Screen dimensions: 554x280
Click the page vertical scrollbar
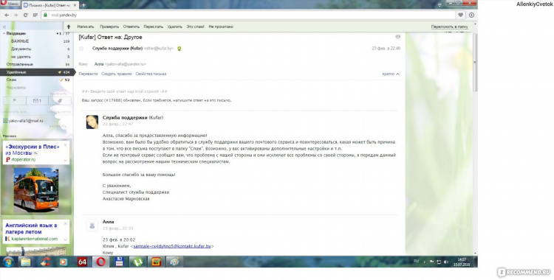pyautogui.click(x=475, y=63)
